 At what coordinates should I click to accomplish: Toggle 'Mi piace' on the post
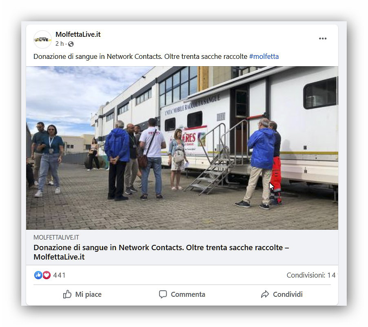click(x=82, y=294)
